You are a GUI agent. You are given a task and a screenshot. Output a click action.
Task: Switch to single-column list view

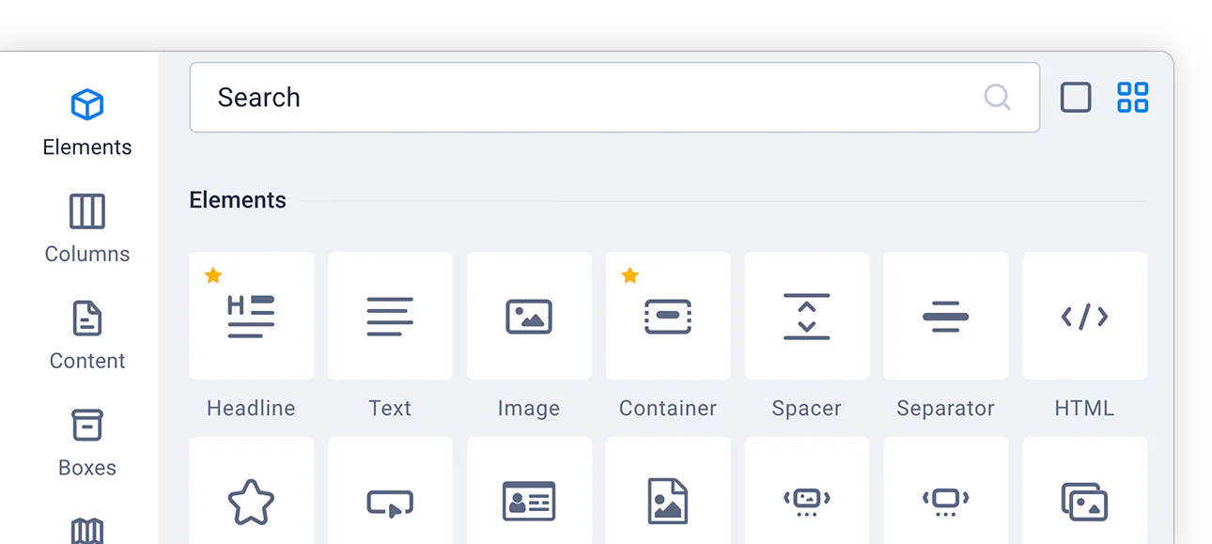[x=1076, y=98]
